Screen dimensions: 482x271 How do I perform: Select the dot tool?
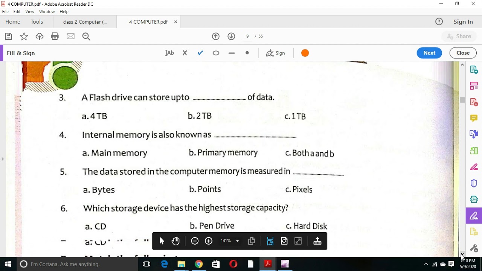pos(247,53)
